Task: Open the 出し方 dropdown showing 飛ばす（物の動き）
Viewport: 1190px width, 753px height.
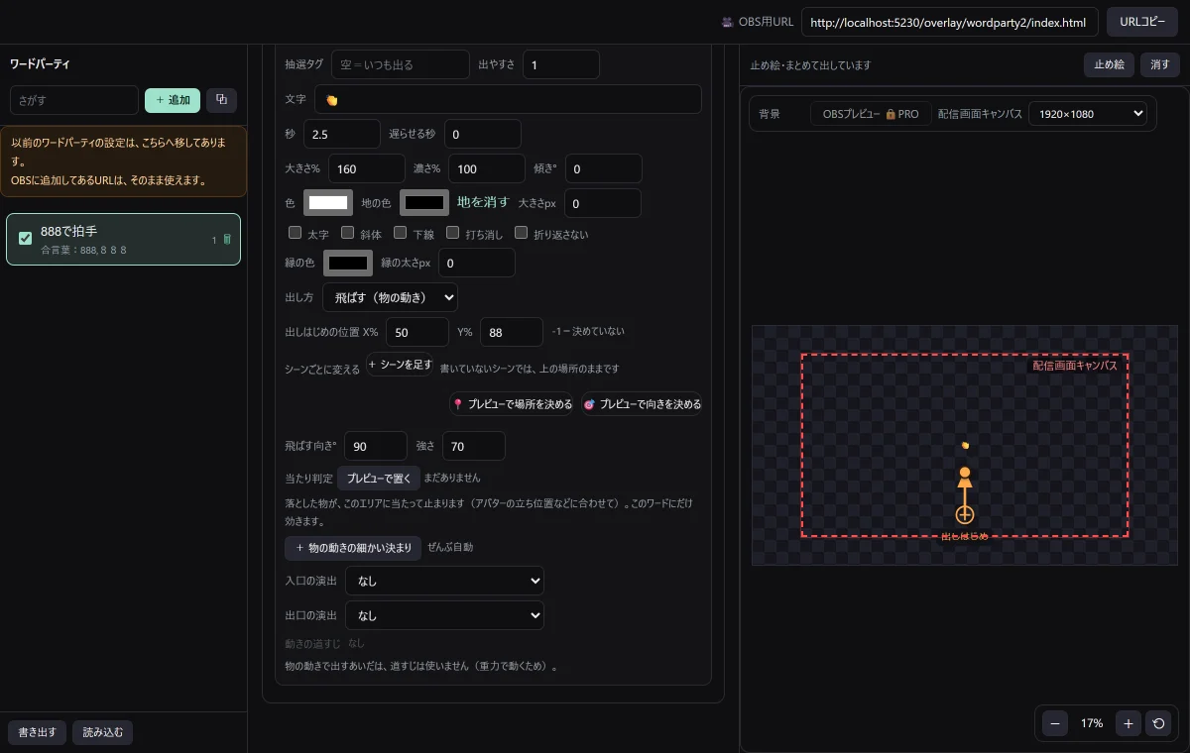Action: [390, 296]
